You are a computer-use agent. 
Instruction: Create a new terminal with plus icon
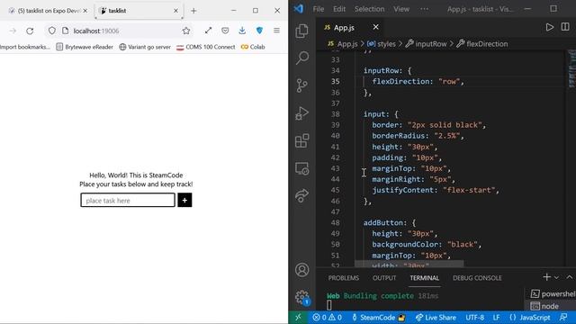click(x=546, y=277)
